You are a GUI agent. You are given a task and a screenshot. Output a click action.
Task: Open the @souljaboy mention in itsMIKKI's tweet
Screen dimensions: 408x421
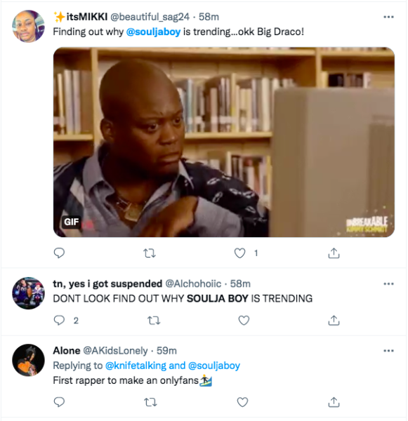(153, 32)
